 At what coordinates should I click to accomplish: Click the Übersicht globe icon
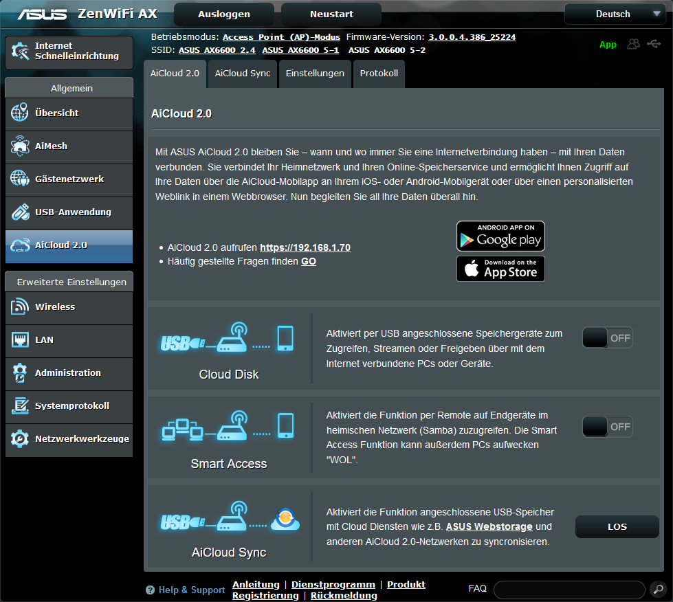20,113
